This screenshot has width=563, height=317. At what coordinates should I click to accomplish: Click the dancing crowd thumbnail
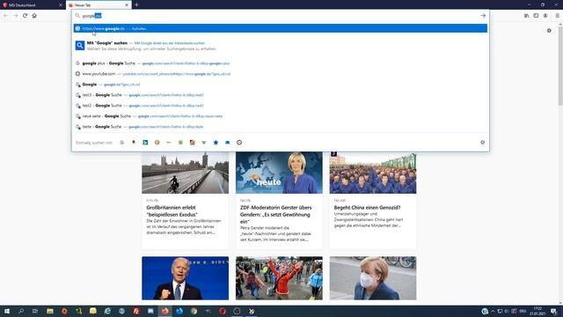click(279, 278)
